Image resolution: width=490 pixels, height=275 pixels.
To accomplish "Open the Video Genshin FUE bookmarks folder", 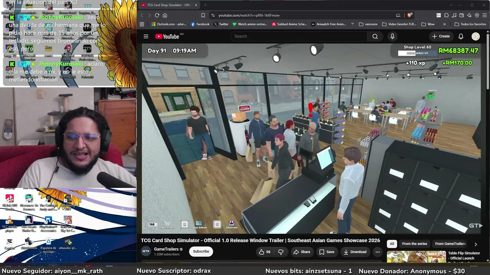I will 399,24.
